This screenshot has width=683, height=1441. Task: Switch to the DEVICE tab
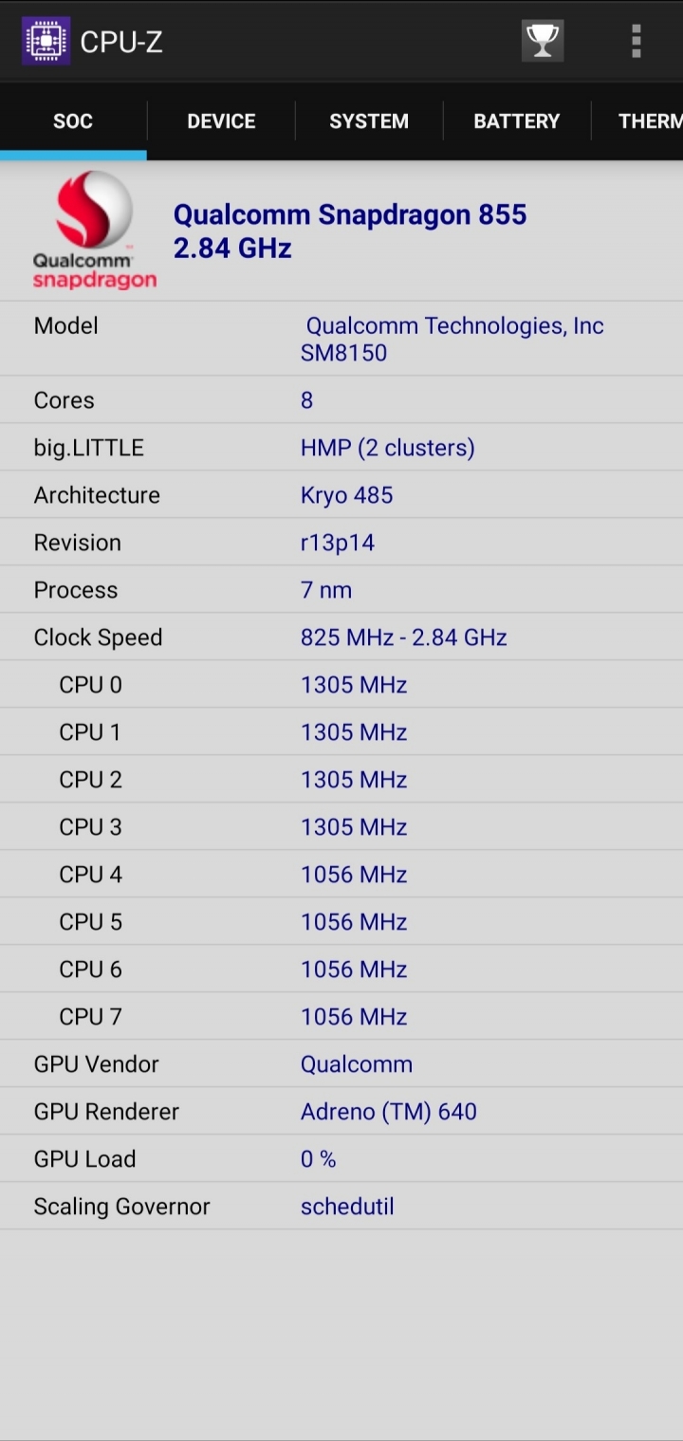221,121
